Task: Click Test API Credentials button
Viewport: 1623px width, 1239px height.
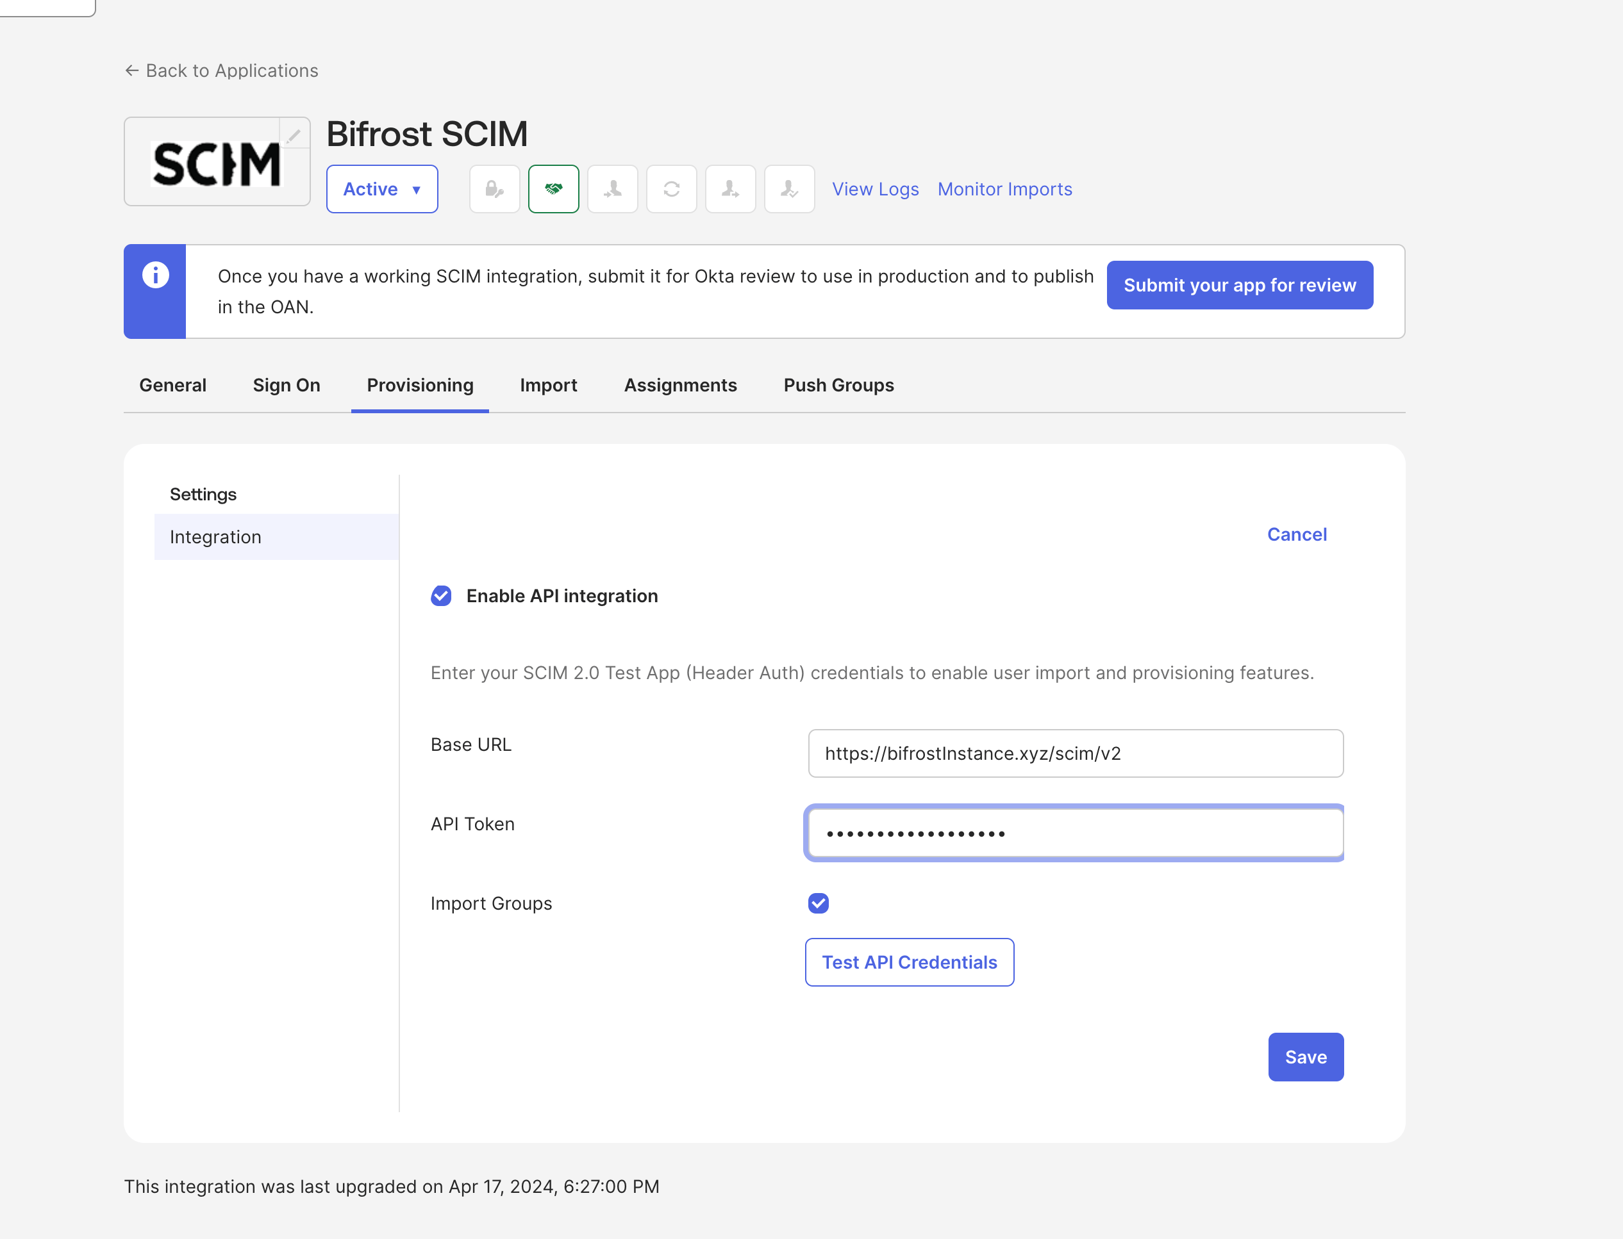Action: 910,962
